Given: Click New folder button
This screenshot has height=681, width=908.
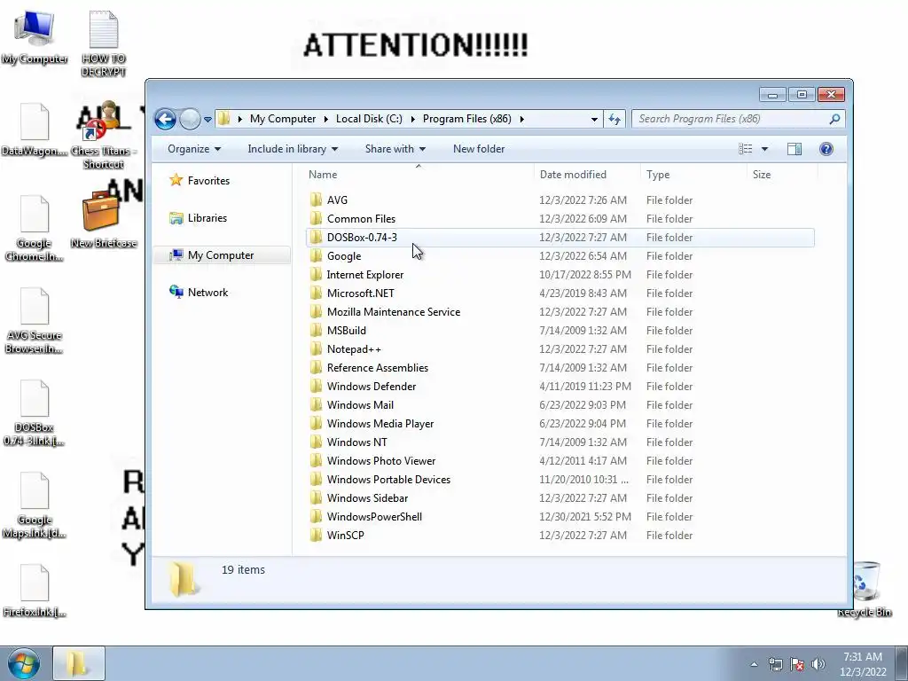Looking at the screenshot, I should tap(479, 149).
